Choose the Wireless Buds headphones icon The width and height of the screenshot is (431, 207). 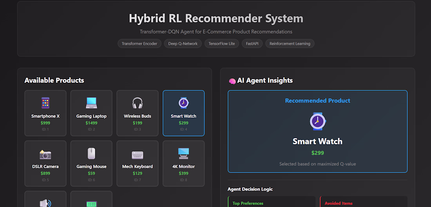coord(138,103)
